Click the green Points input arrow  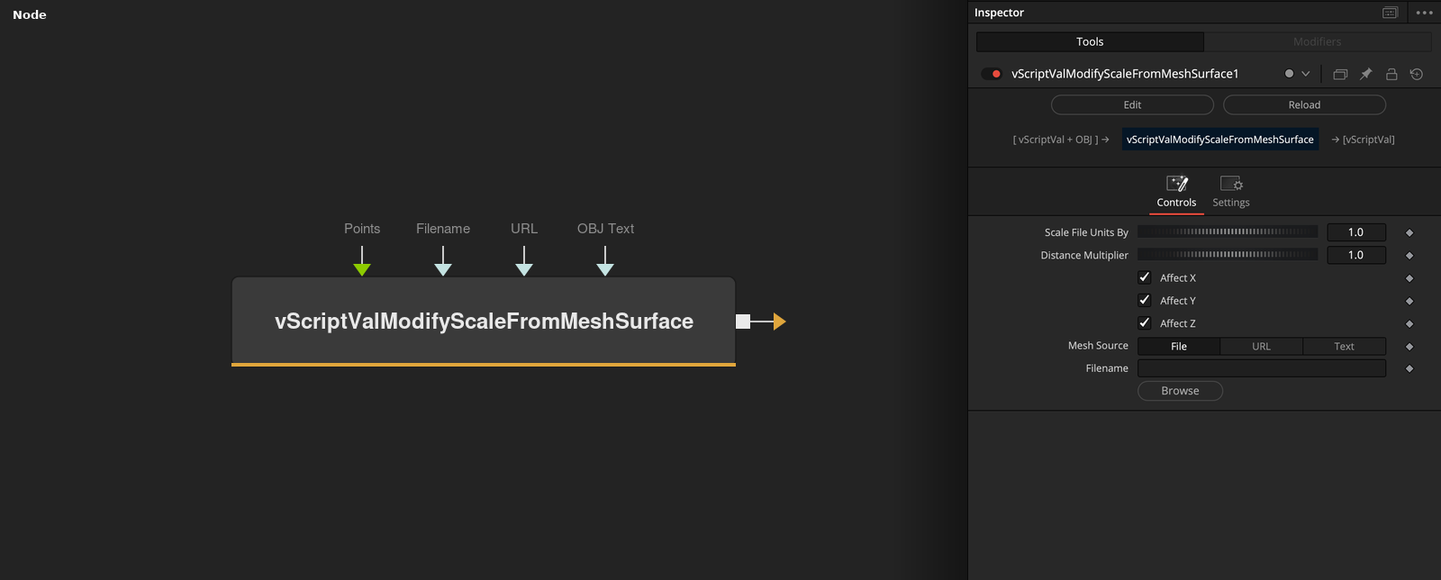362,269
